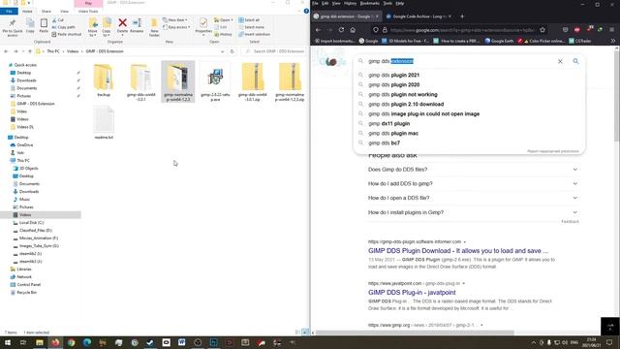Open the Firefox hamburger application menu

click(611, 30)
